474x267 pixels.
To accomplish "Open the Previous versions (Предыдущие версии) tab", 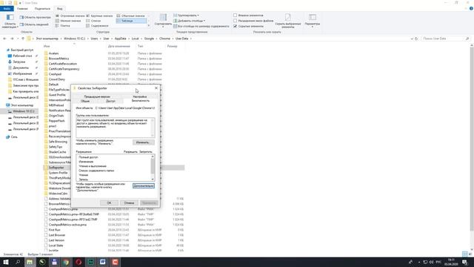I will (x=97, y=96).
